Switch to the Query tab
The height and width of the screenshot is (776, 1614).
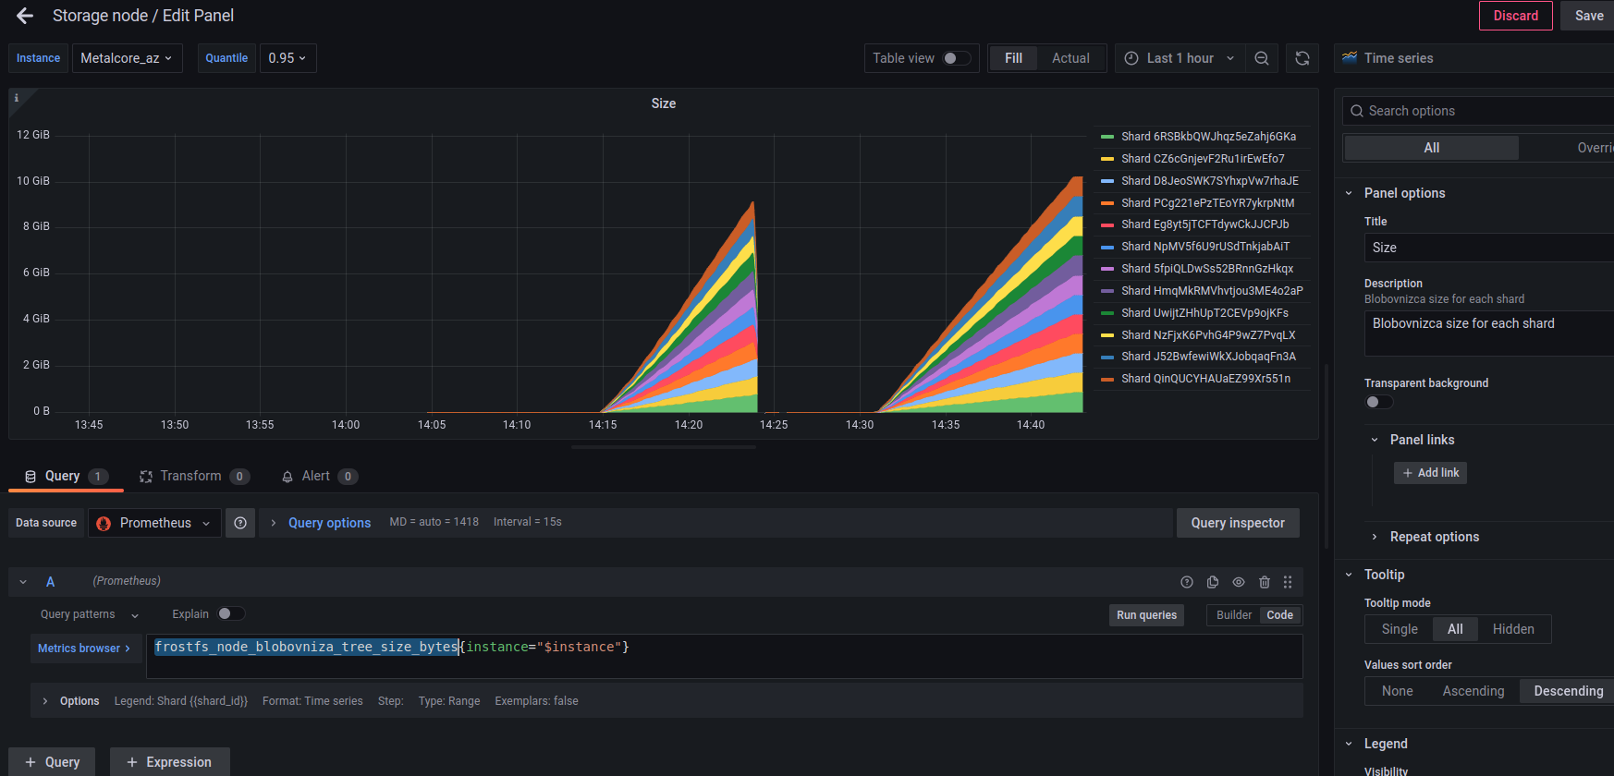(x=66, y=477)
